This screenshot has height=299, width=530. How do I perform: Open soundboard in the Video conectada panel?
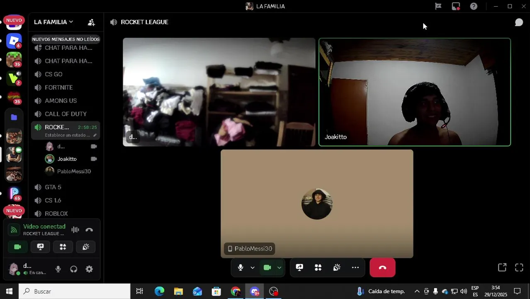coord(86,247)
